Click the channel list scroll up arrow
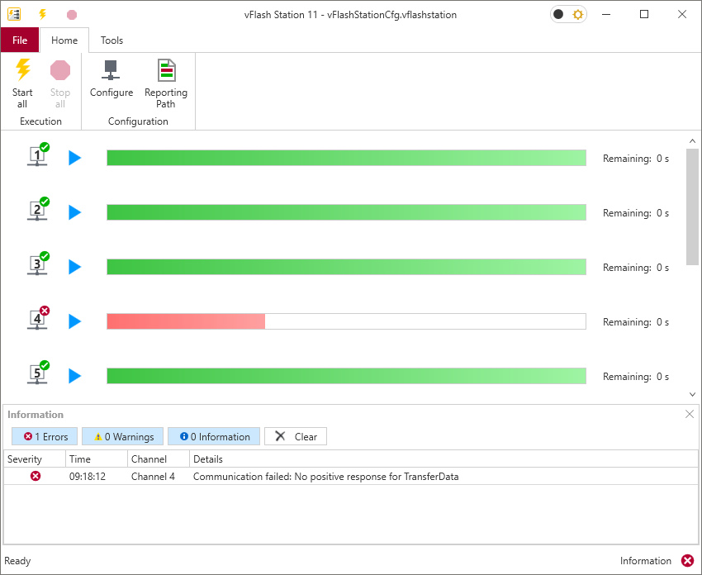This screenshot has height=575, width=702. coord(692,141)
